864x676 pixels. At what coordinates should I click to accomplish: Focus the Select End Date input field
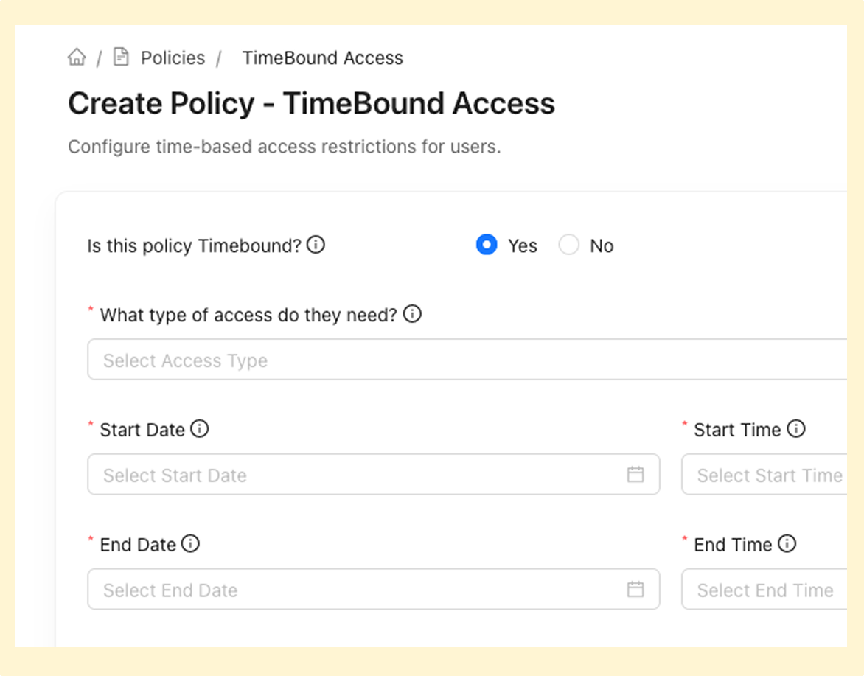(x=374, y=589)
